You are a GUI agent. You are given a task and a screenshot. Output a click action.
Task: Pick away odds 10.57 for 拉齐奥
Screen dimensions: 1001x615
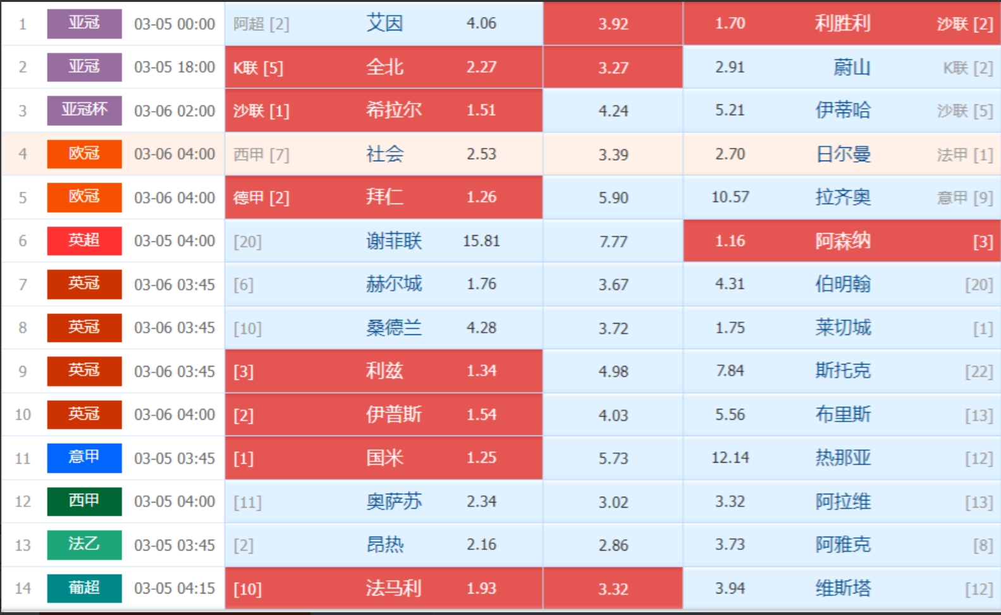coord(730,197)
